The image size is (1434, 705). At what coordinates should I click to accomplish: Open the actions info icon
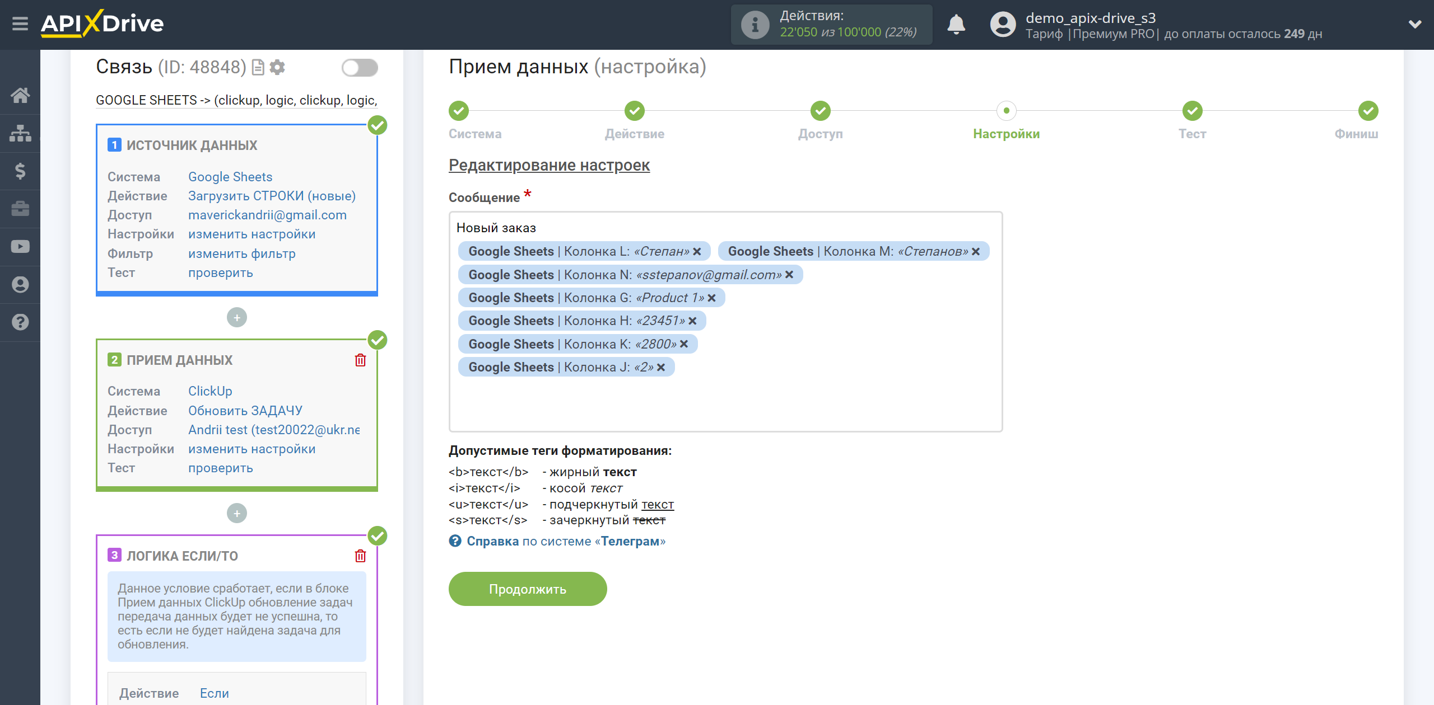point(755,25)
